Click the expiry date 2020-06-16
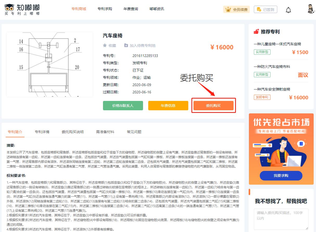Viewport: 316px width, 232px height. 142,92
